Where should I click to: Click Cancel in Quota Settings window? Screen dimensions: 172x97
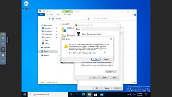104,77
